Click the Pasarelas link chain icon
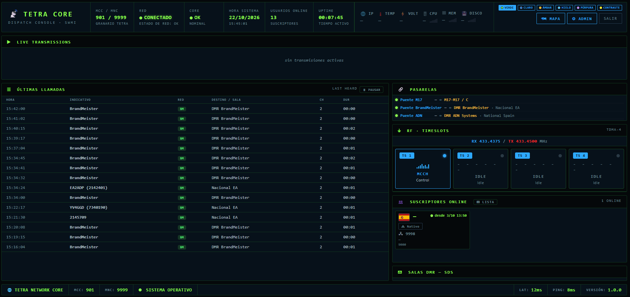The height and width of the screenshot is (297, 630). tap(401, 90)
